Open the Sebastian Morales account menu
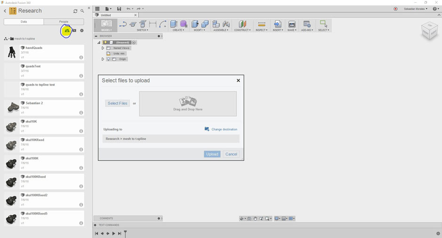 tap(415, 8)
